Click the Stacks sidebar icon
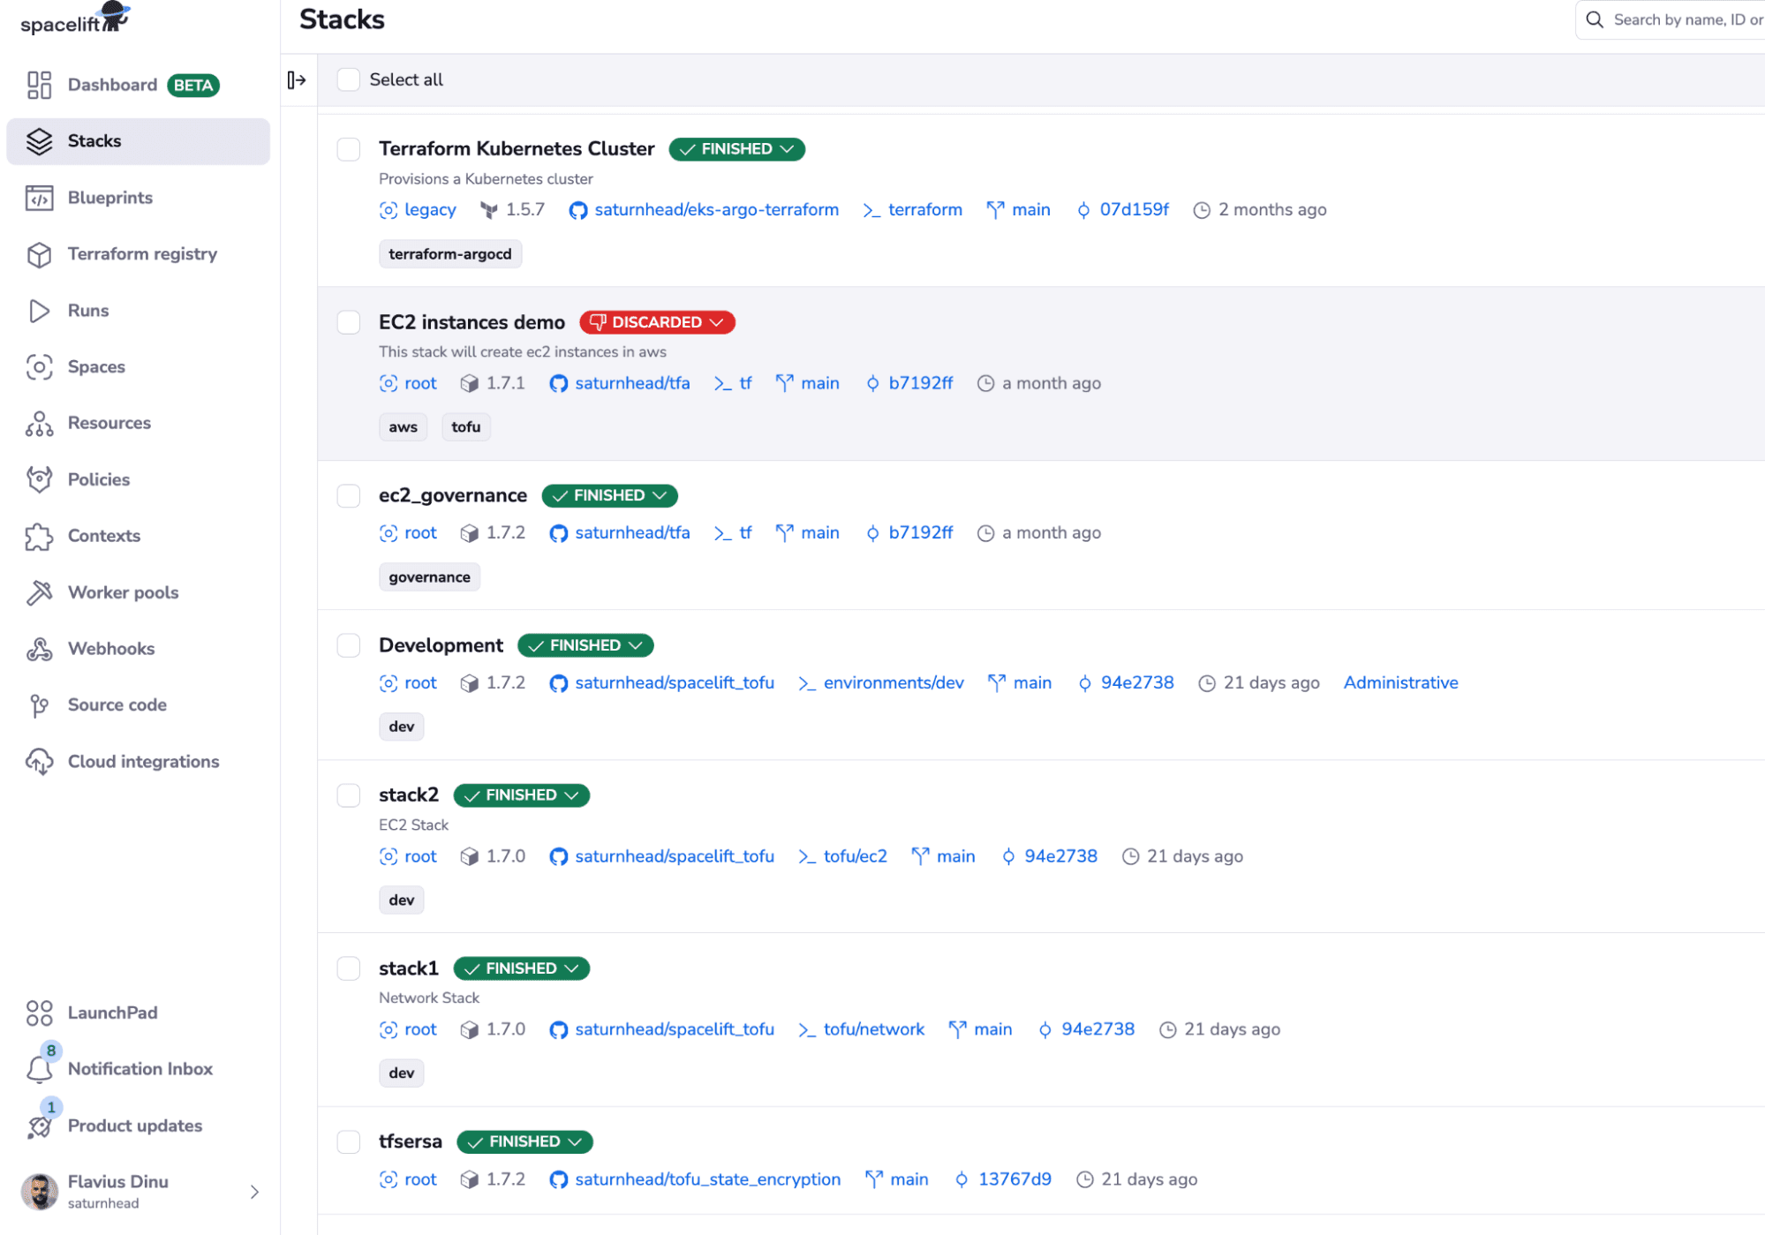The height and width of the screenshot is (1235, 1765). coord(41,139)
